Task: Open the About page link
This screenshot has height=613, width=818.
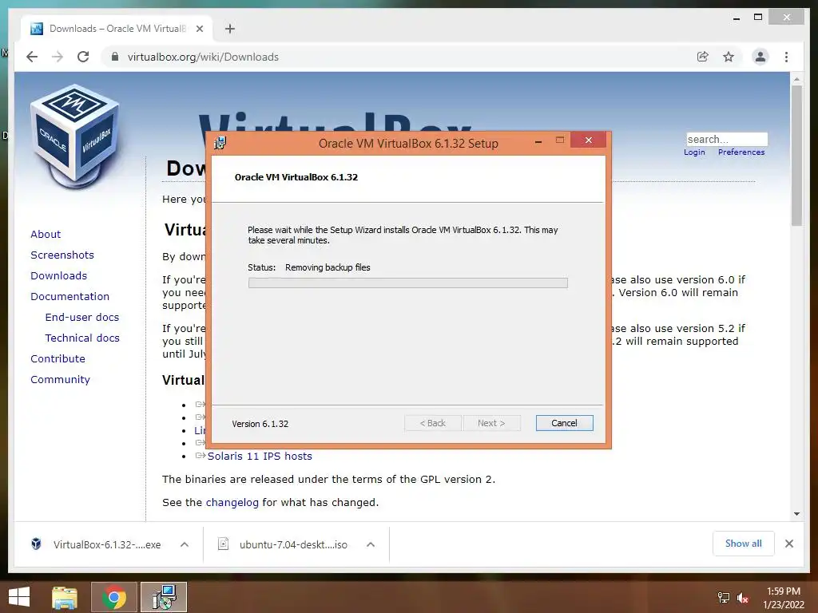Action: [46, 234]
